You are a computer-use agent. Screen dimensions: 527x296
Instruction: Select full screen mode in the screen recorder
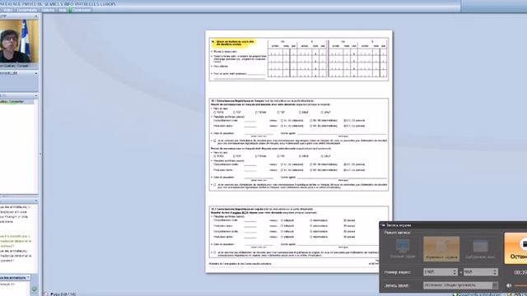coord(403,248)
